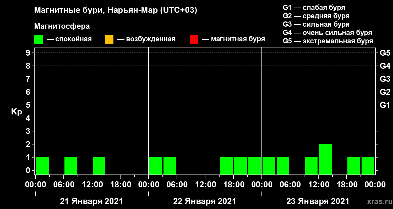Screen dimensions: 393x209
Task: Click the Kp axis value '9'
Action: 29,53
